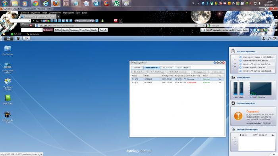Image resolution: width=278 pixels, height=156 pixels.
Task: Click the zoom slider in browser toolbar
Action: [84, 21]
